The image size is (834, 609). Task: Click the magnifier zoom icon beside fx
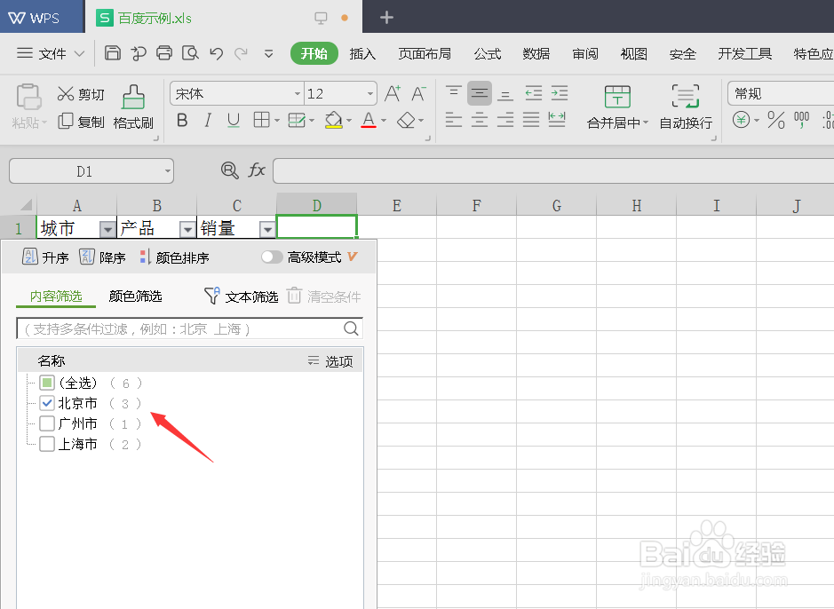[229, 170]
